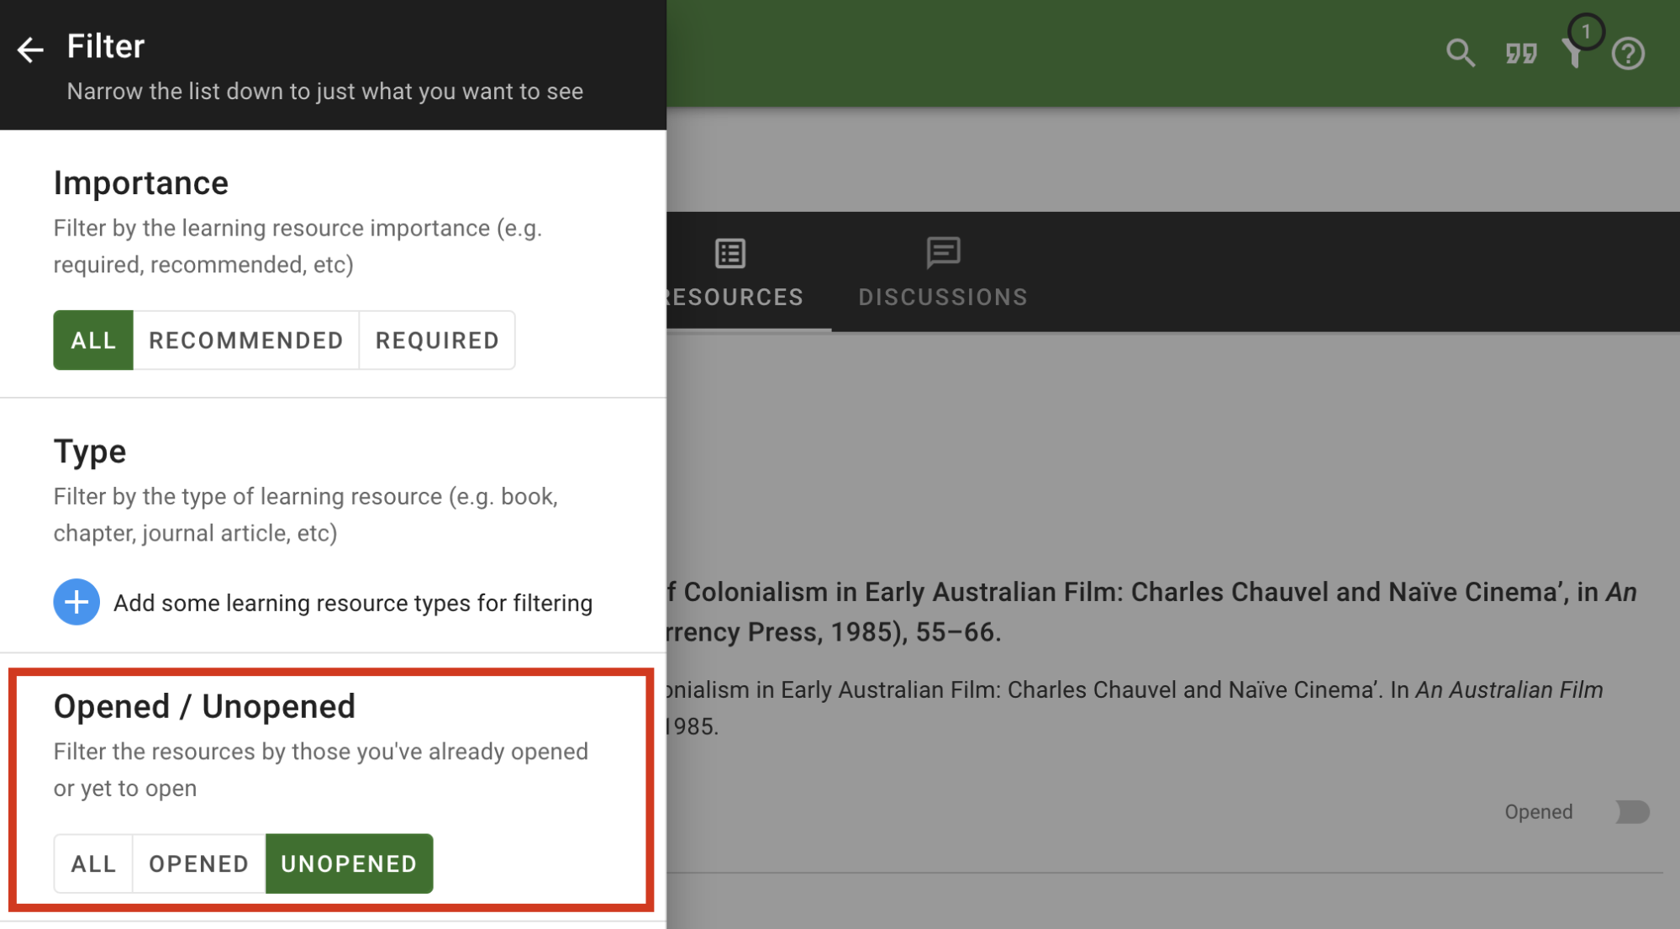Click the filter count badge showing 1
The height and width of the screenshot is (929, 1680).
1585,32
